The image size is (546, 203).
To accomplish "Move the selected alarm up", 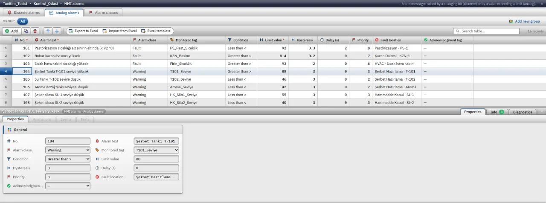I will (48, 31).
